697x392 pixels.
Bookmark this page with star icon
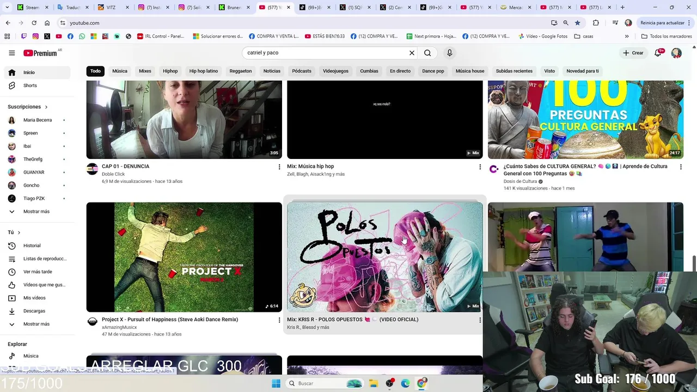click(577, 23)
